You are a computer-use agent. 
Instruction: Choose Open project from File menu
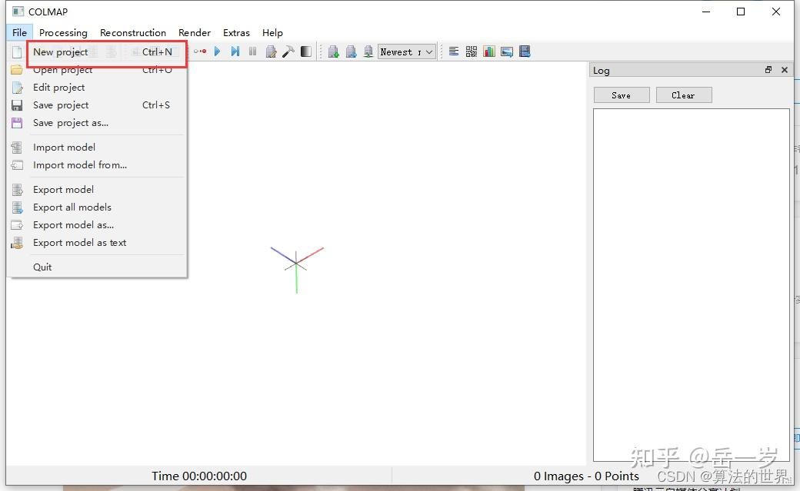coord(97,70)
